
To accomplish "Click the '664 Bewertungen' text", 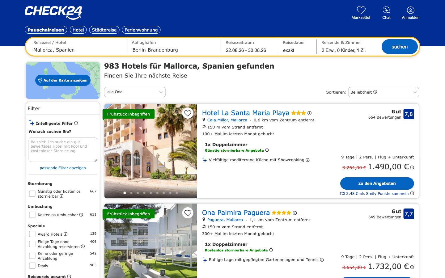I will (385, 117).
